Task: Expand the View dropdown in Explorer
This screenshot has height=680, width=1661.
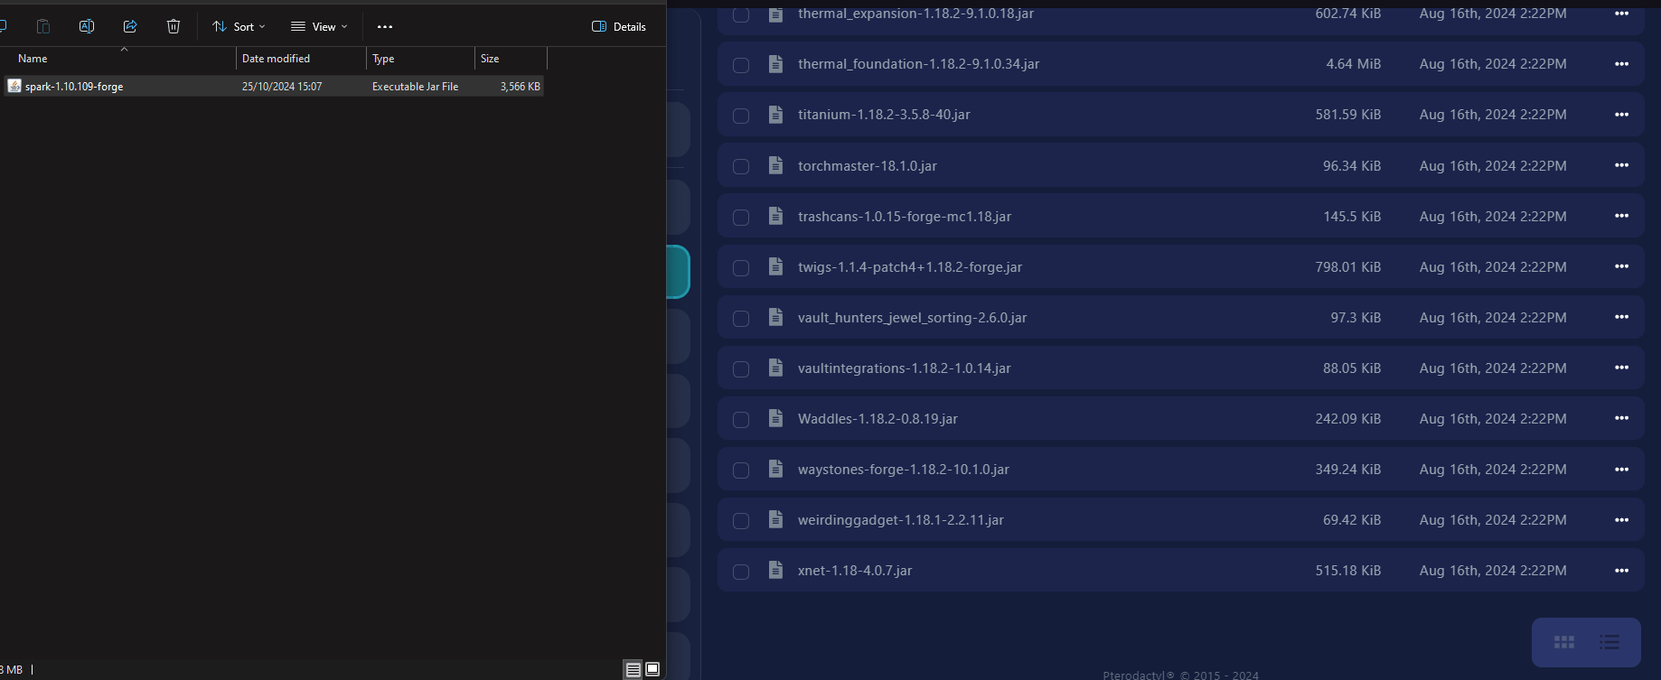Action: [x=319, y=27]
